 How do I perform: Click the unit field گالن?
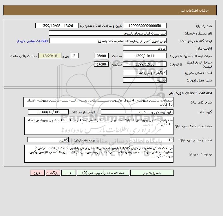coord(48,140)
